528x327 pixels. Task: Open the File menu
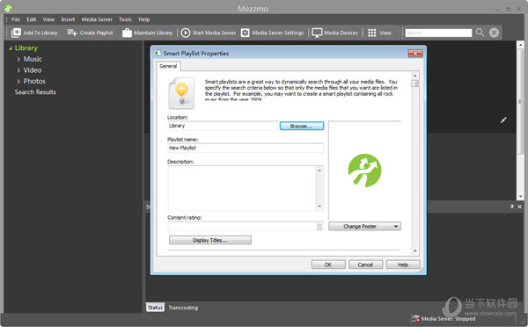[16, 19]
